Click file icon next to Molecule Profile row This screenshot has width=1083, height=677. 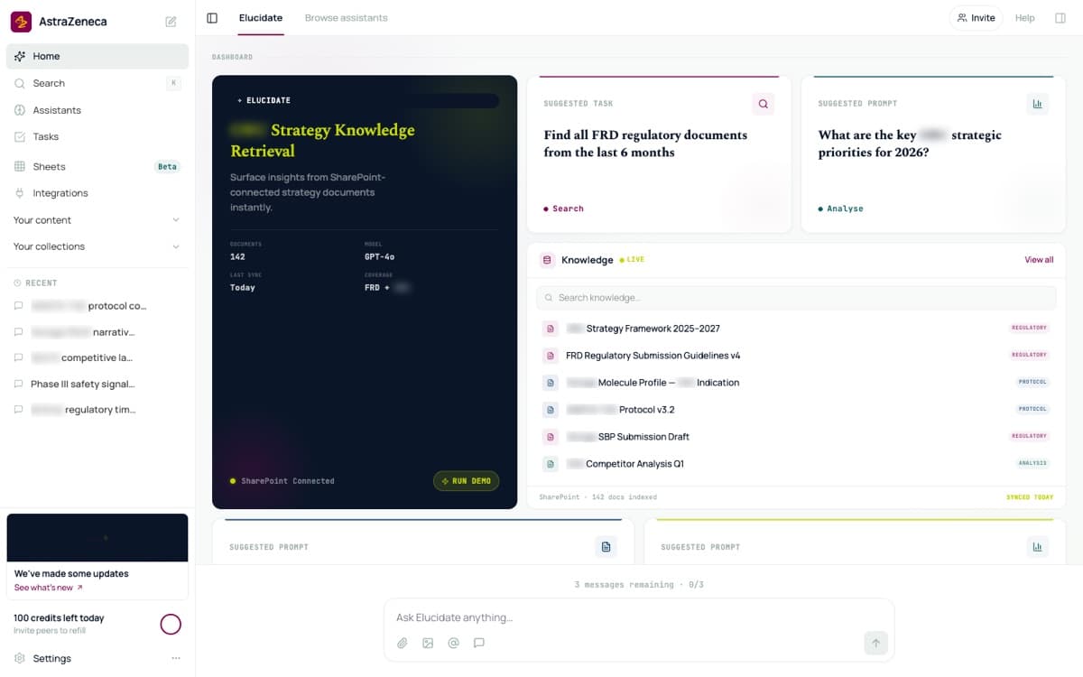click(x=551, y=383)
